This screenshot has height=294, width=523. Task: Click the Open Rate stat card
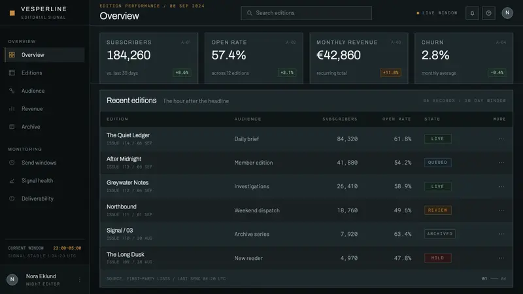click(x=254, y=58)
